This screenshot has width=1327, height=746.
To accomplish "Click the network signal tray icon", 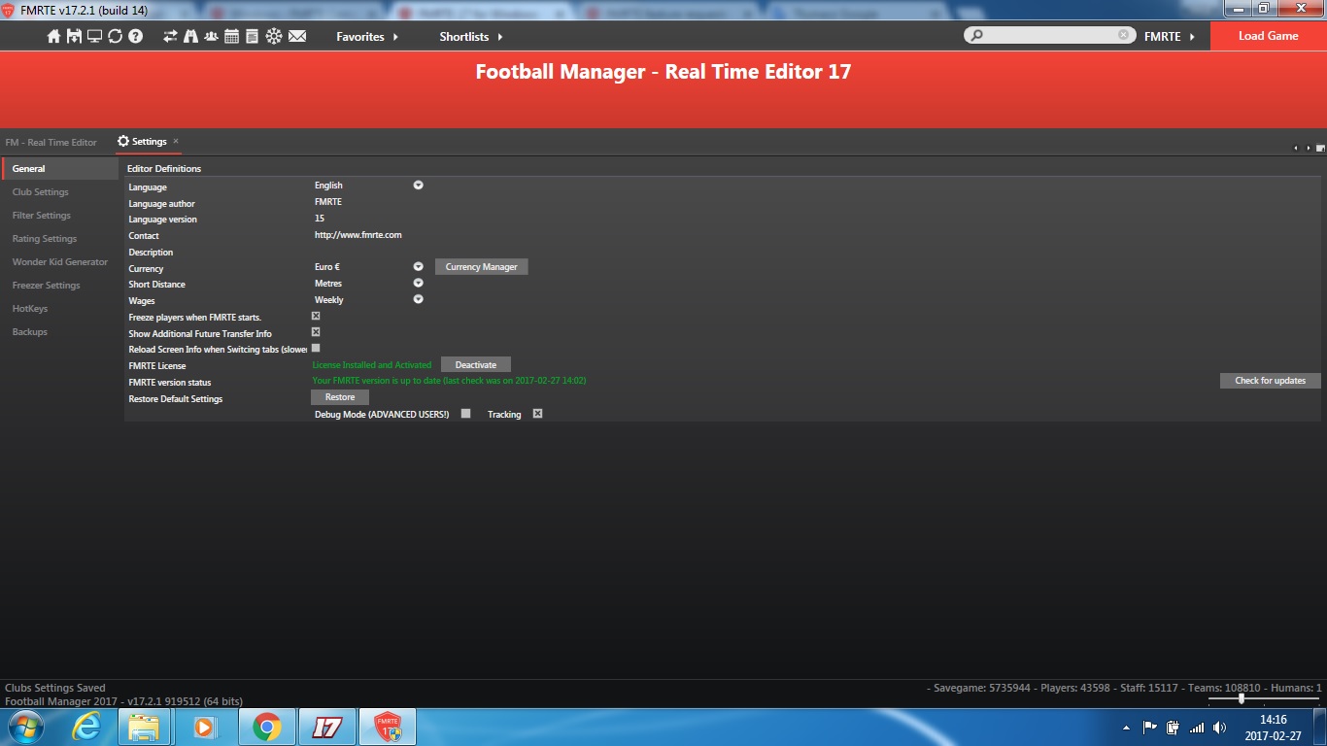I will pyautogui.click(x=1197, y=728).
